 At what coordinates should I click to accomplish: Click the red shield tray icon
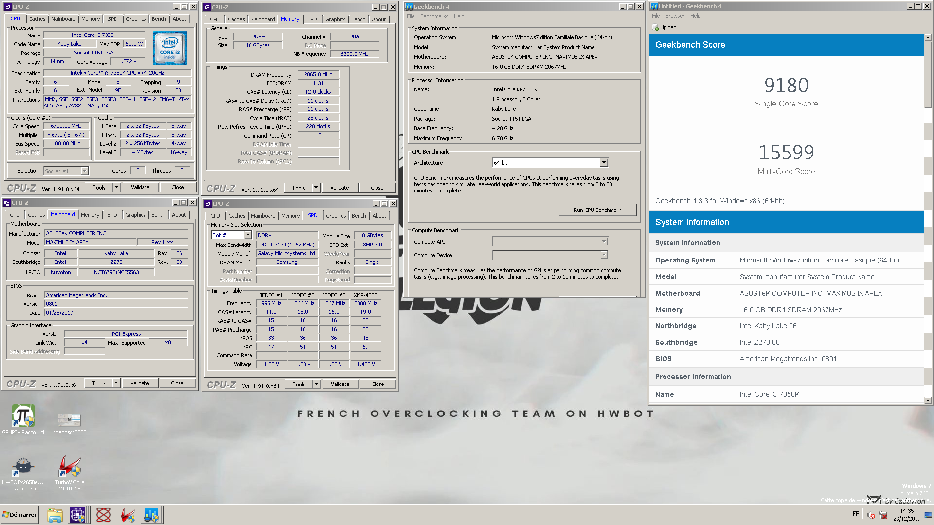click(x=871, y=515)
